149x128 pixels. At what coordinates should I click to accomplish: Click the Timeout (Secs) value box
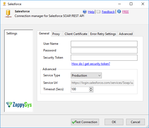coord(80,89)
